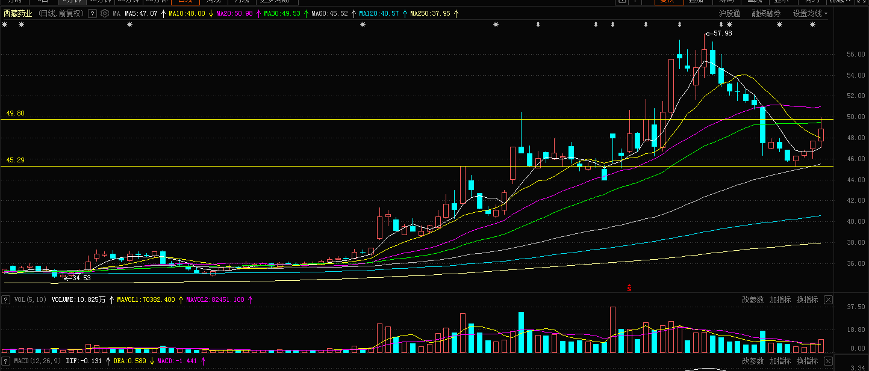Click 加指标 in the VOL panel

(x=780, y=299)
